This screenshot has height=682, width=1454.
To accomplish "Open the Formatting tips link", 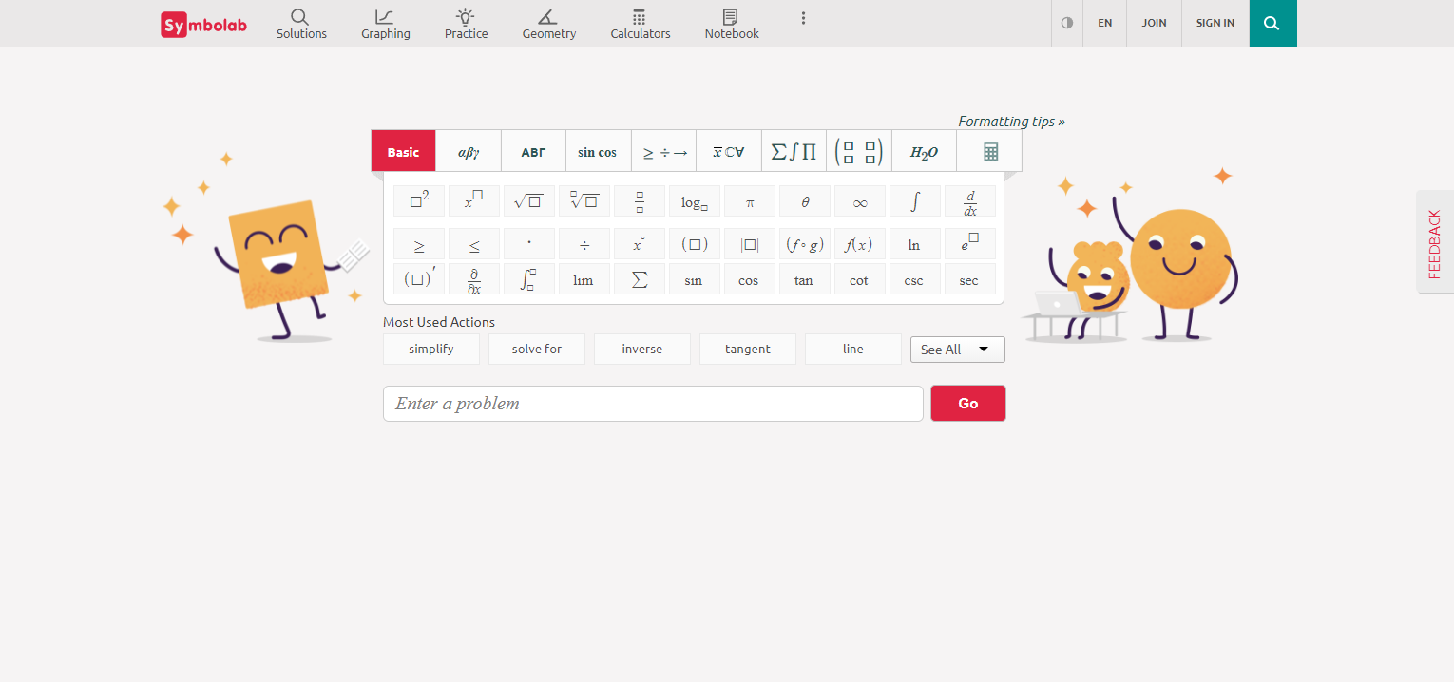I will coord(1011,122).
